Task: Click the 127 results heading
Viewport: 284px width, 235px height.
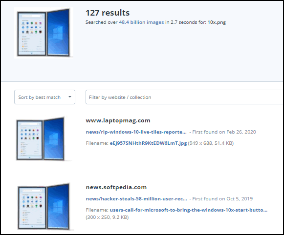Action: (108, 13)
